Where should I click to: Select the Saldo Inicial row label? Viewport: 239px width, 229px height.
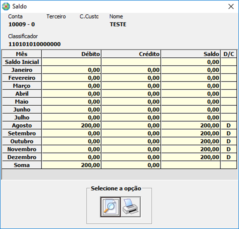(x=22, y=62)
